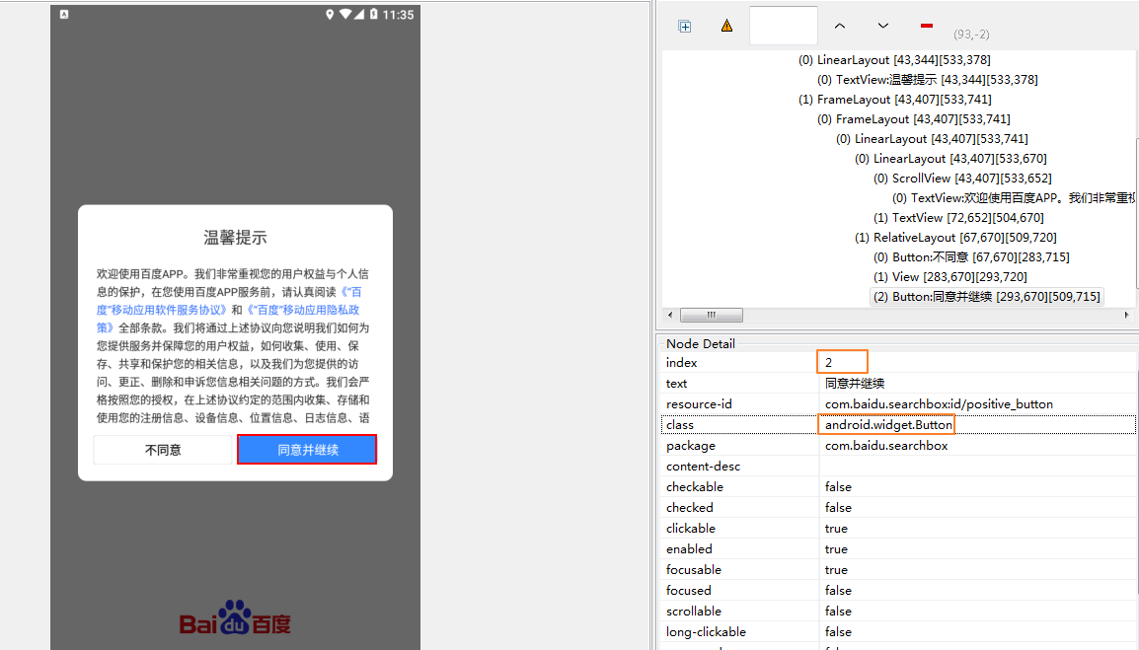Click the class value android.widget.Button
Viewport: 1139px width, 650px height.
[888, 425]
